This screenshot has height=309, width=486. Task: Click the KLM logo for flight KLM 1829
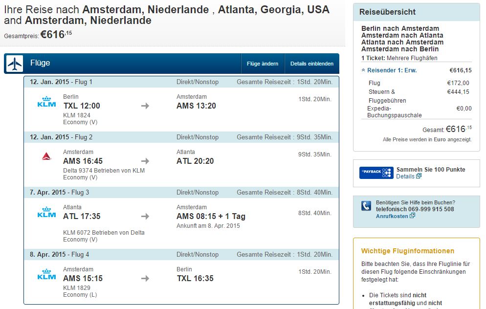pyautogui.click(x=46, y=274)
